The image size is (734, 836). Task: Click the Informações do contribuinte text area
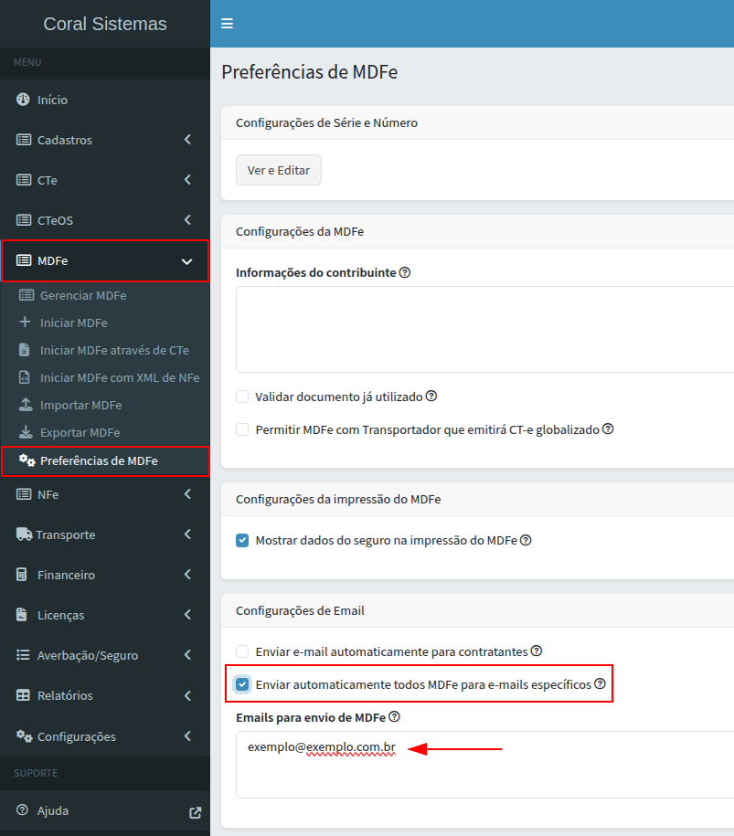click(484, 329)
